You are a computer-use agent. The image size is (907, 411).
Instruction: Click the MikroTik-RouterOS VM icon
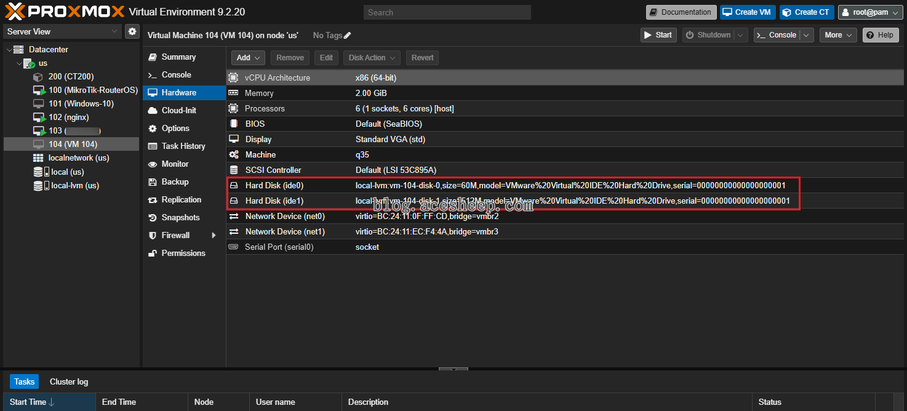(39, 90)
